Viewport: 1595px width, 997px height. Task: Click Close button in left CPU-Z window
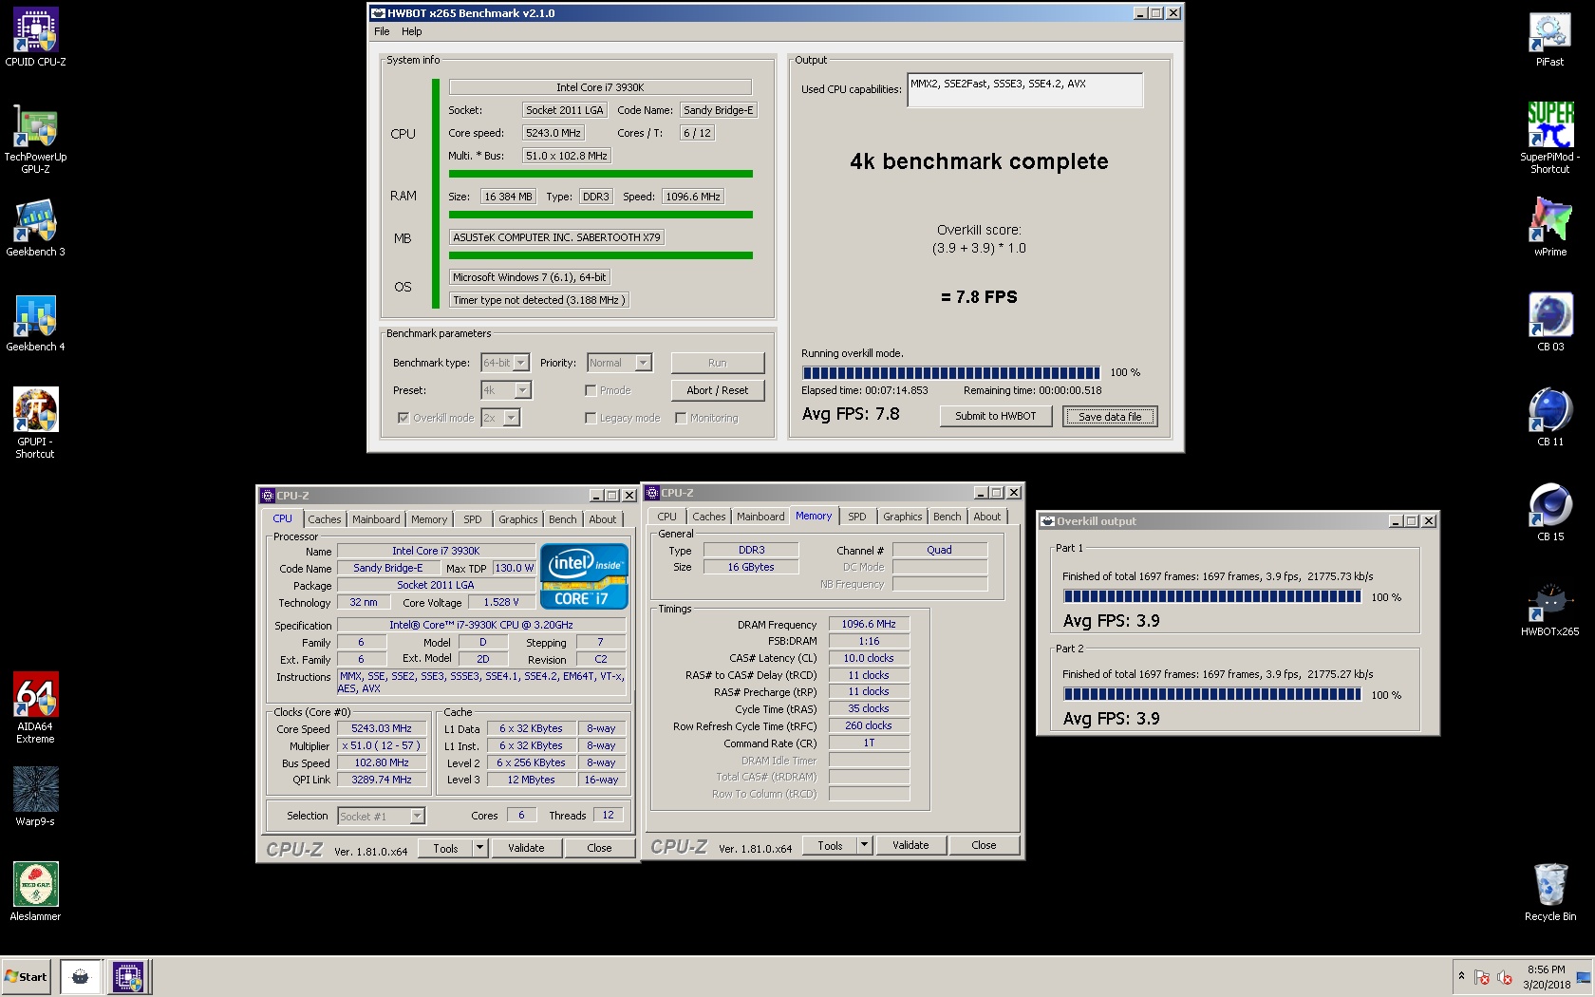tap(599, 848)
